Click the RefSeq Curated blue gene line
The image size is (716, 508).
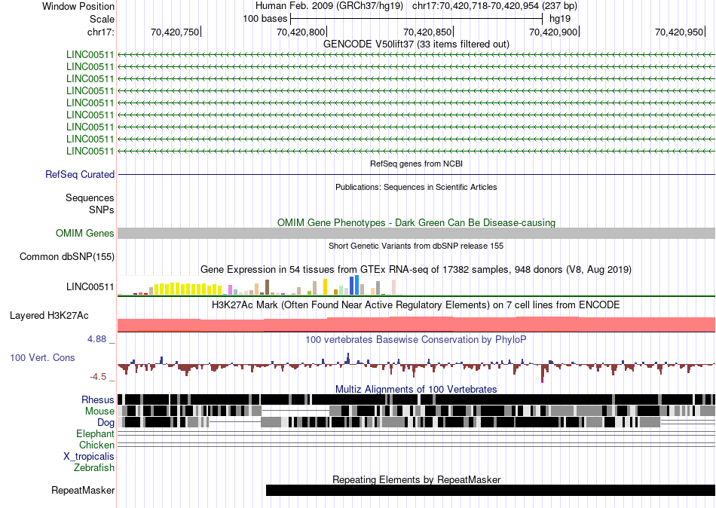(x=416, y=175)
